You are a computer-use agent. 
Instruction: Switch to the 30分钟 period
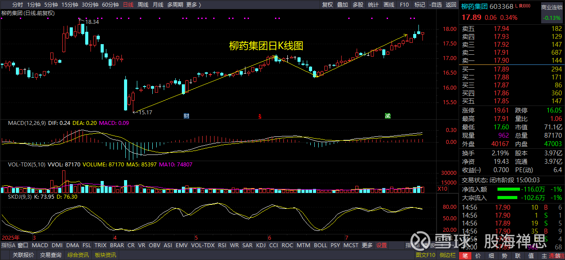(x=90, y=5)
